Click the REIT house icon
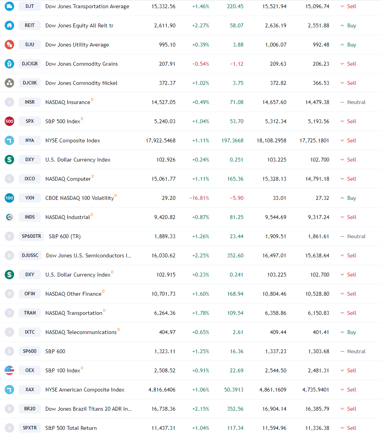 9,25
